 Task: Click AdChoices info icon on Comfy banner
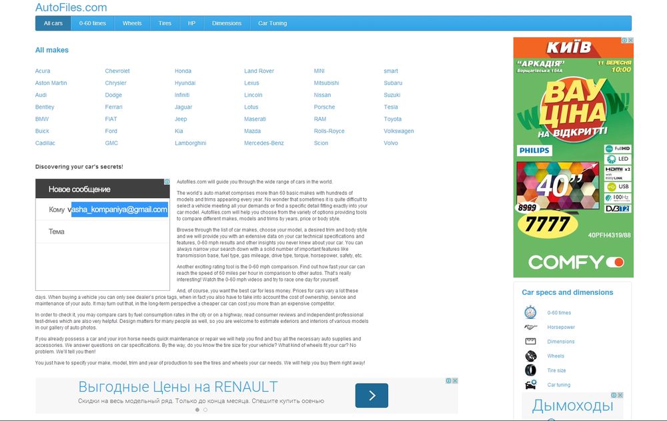pyautogui.click(x=624, y=41)
